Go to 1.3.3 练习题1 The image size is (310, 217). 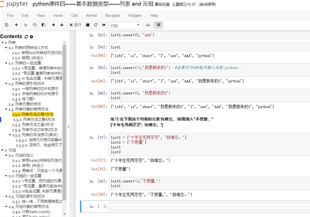tap(24, 99)
